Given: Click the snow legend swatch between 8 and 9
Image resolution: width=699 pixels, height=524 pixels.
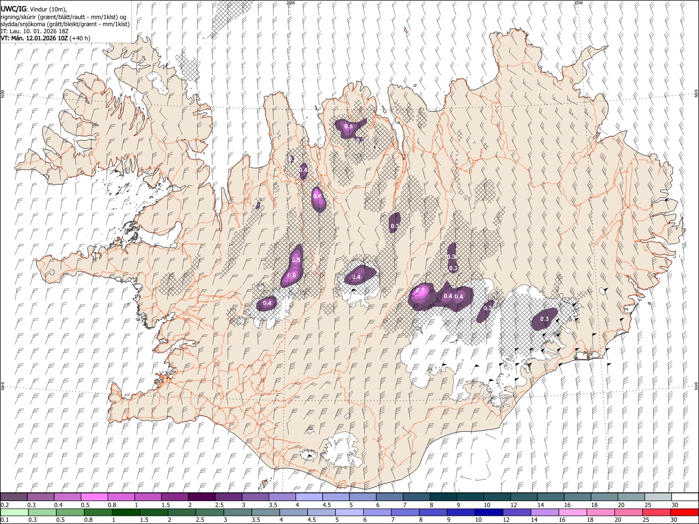Looking at the screenshot, I should click(x=443, y=497).
